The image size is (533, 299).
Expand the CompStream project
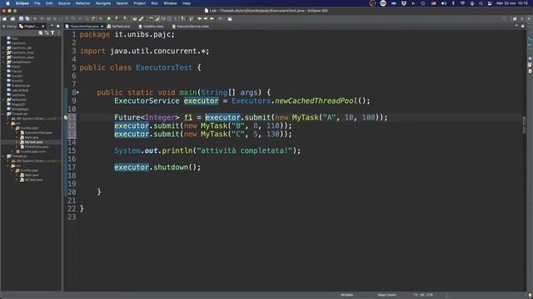pos(3,62)
